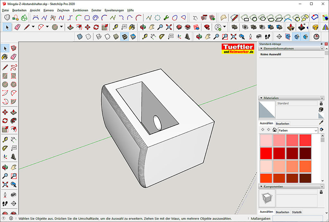Screen dimensions: 329x222
Task: Close the Materialien panel with its X
Action: click(x=322, y=98)
